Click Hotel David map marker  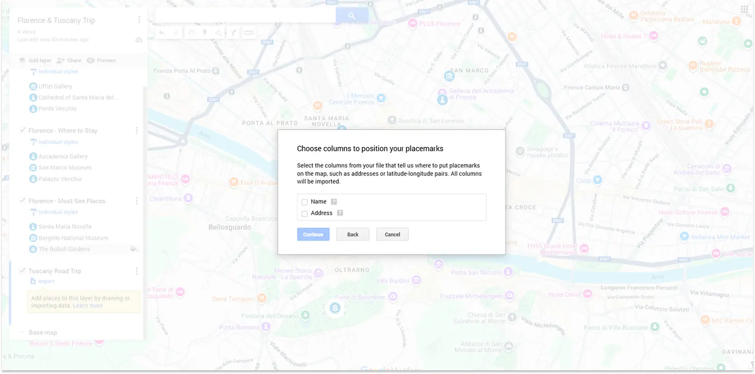(587, 294)
